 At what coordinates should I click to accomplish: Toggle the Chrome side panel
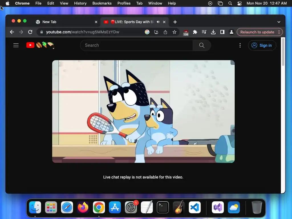point(222,32)
